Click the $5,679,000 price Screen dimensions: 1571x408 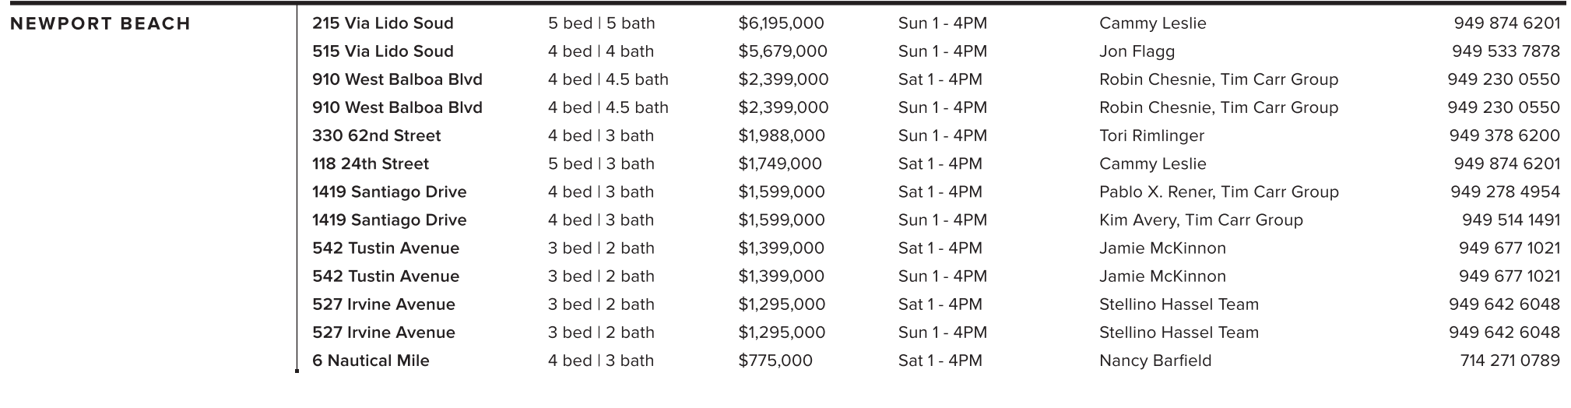(782, 51)
